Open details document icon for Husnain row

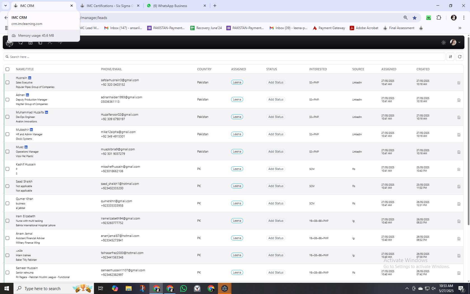459,83
